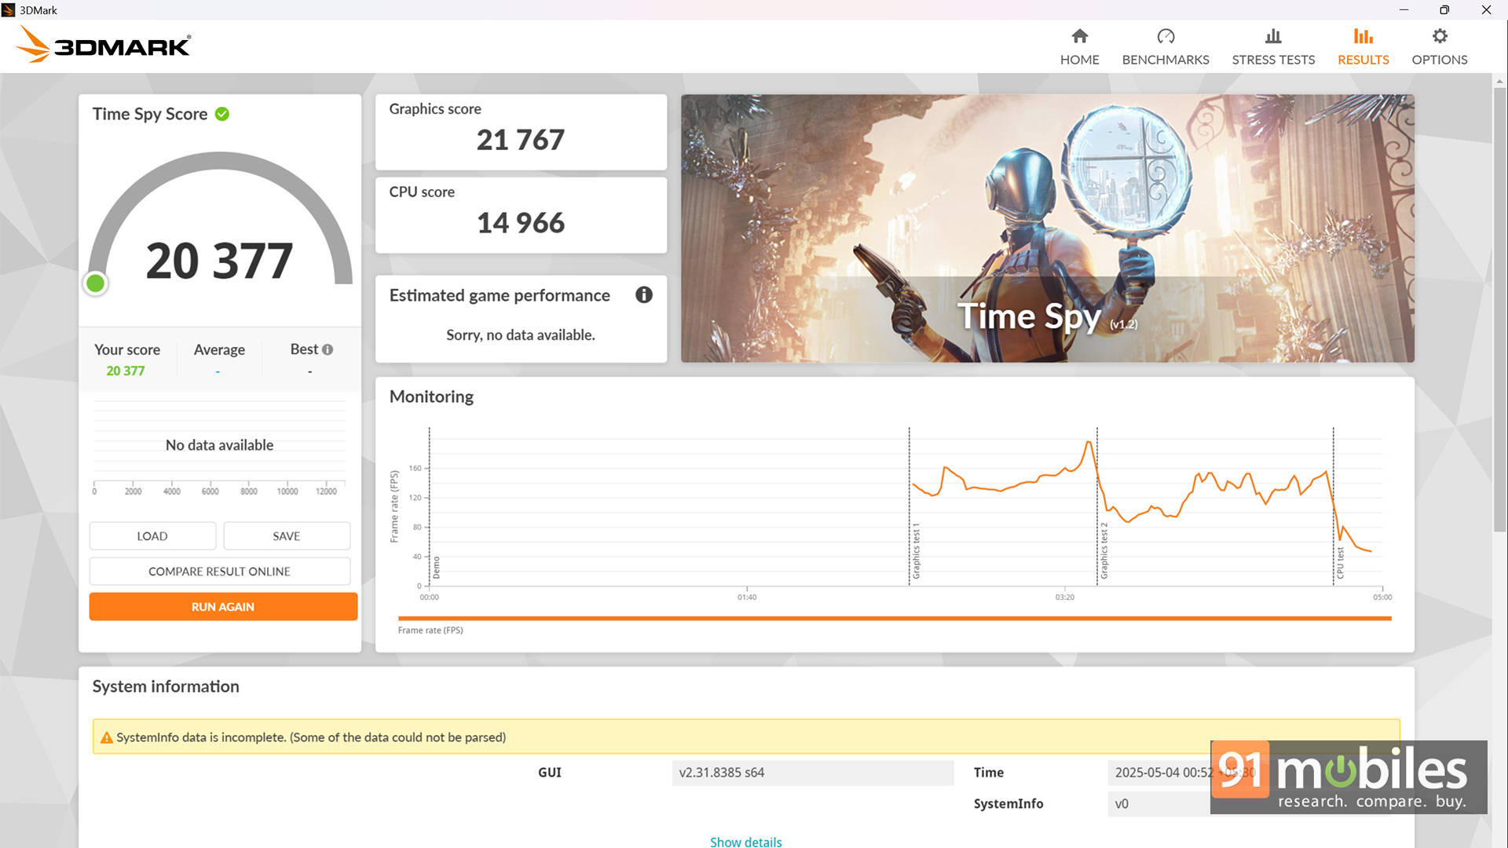Minimize the 3DMark window
This screenshot has width=1508, height=848.
(x=1404, y=10)
